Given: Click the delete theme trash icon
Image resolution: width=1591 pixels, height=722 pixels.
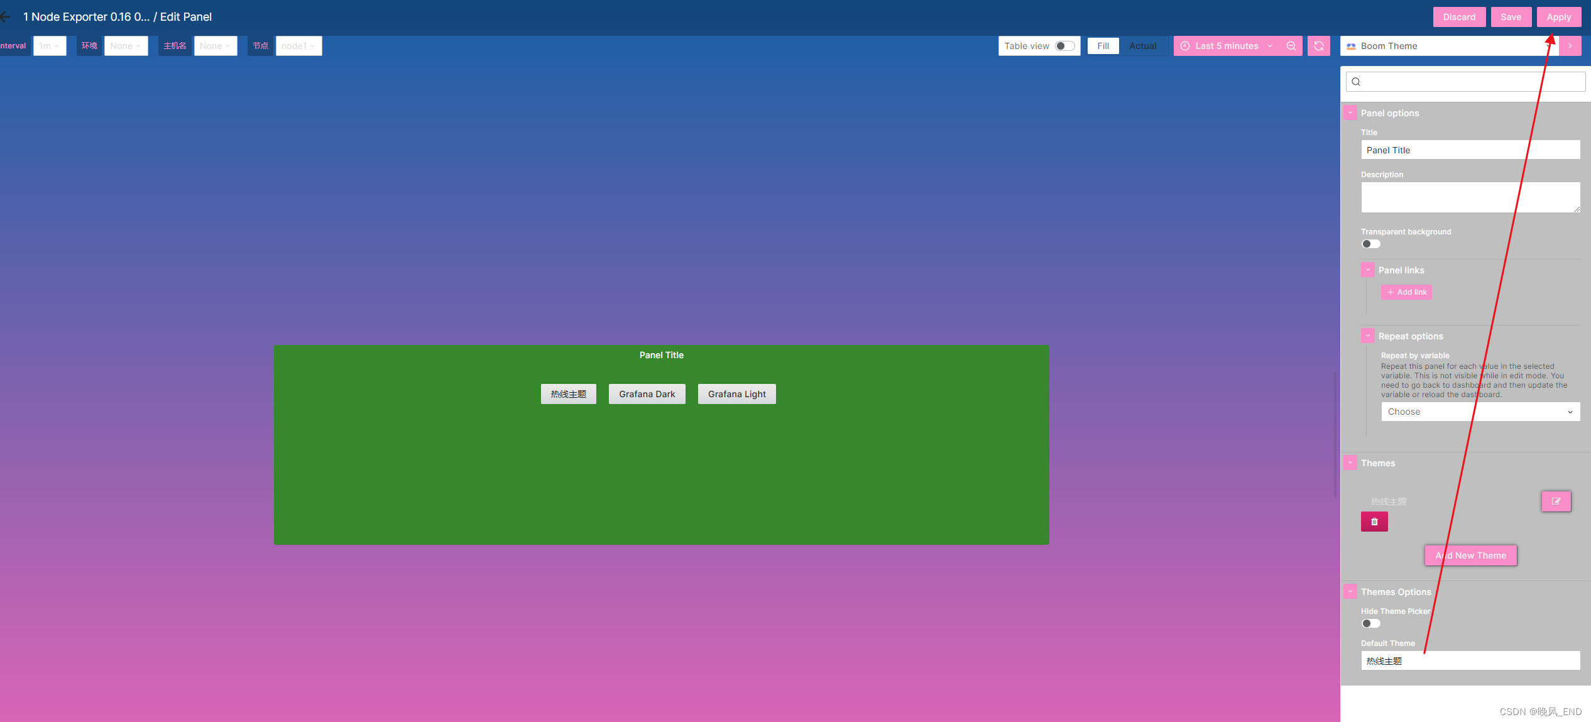Looking at the screenshot, I should [x=1374, y=521].
